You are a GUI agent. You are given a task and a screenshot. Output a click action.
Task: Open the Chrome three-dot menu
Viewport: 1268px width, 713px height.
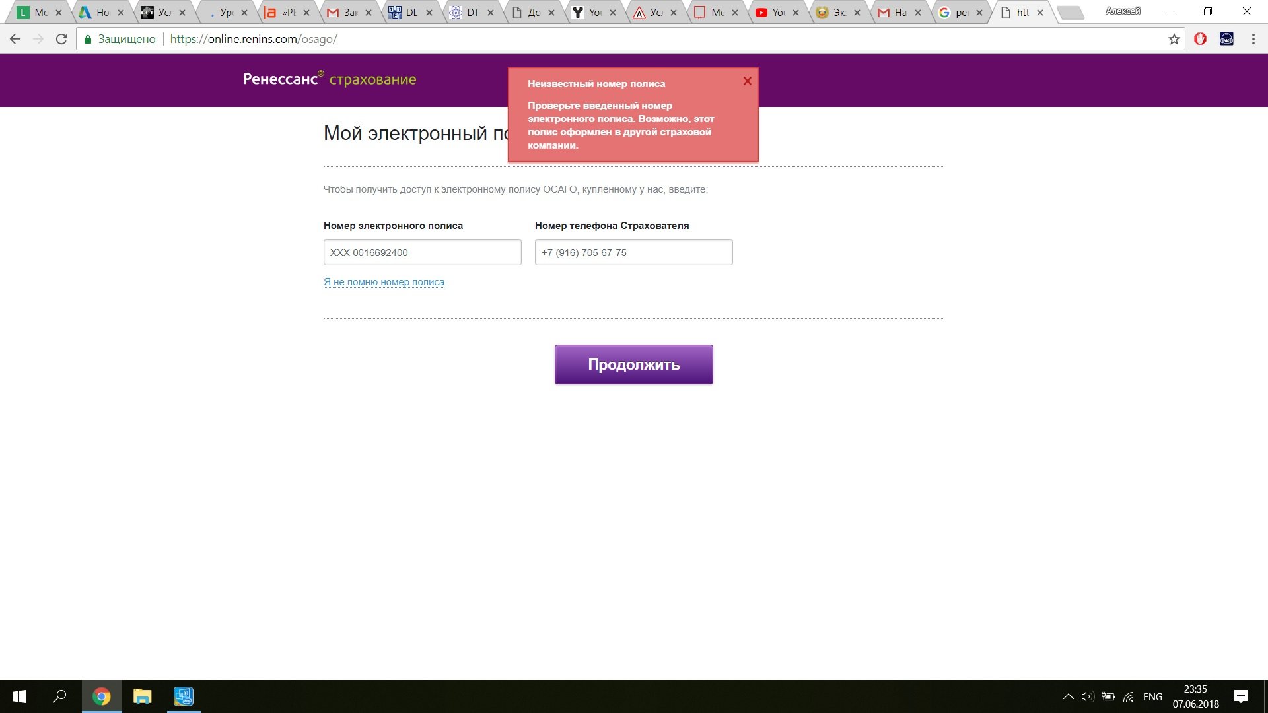coord(1253,39)
